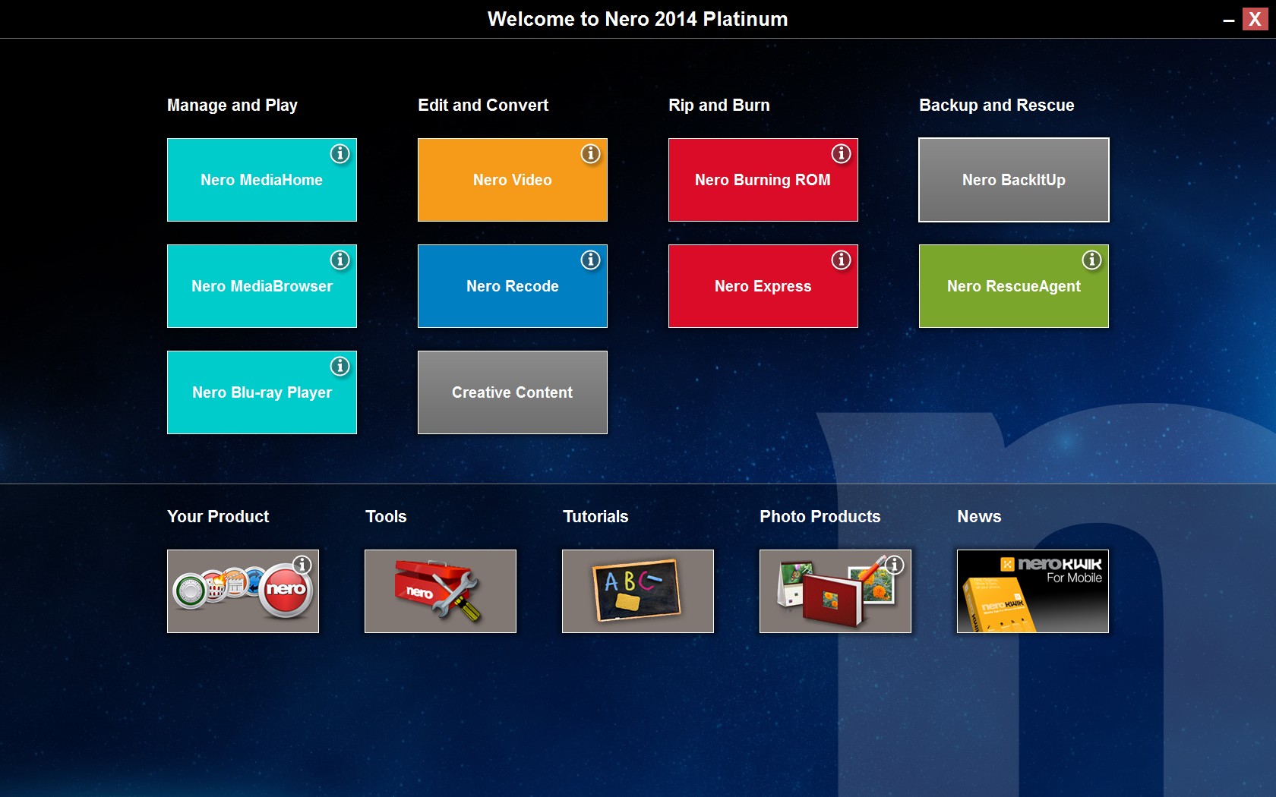This screenshot has width=1276, height=797.
Task: Open info icon on Nero MediaHome tile
Action: [x=340, y=153]
